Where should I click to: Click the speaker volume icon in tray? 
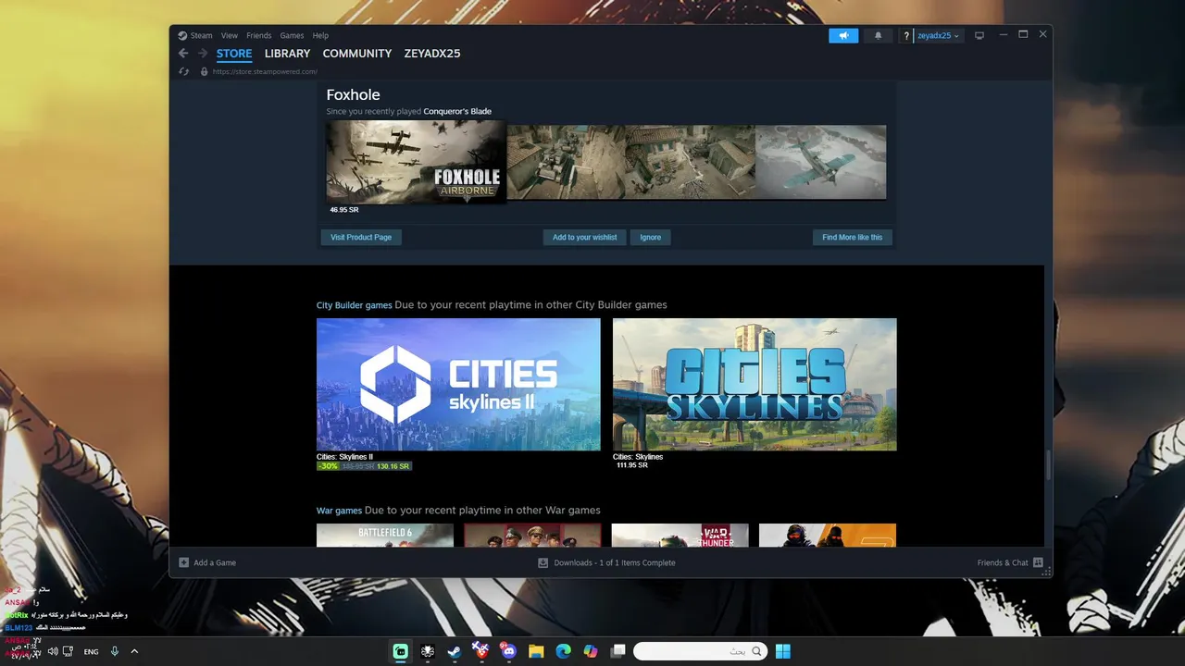click(x=53, y=651)
